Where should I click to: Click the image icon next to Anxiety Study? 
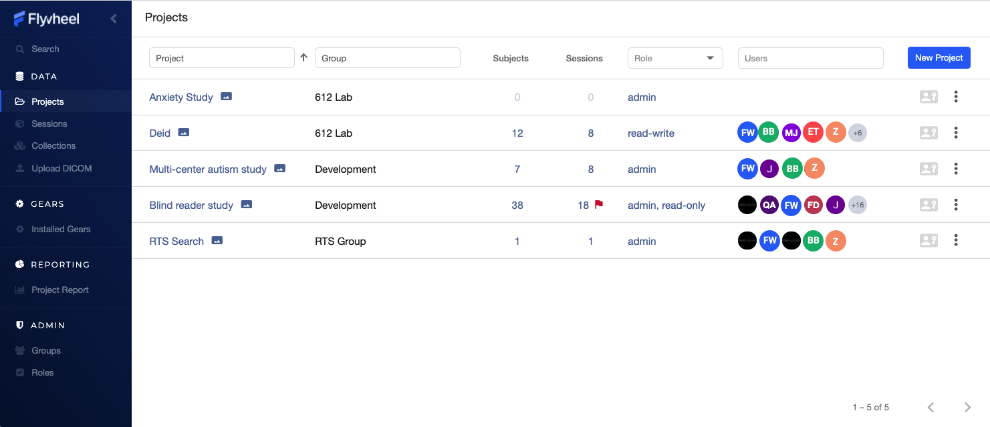[x=227, y=97]
